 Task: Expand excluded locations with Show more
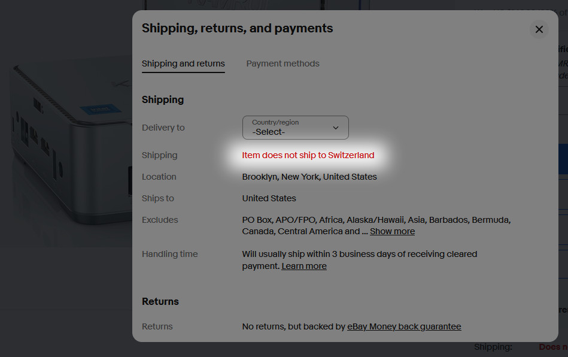tap(392, 231)
